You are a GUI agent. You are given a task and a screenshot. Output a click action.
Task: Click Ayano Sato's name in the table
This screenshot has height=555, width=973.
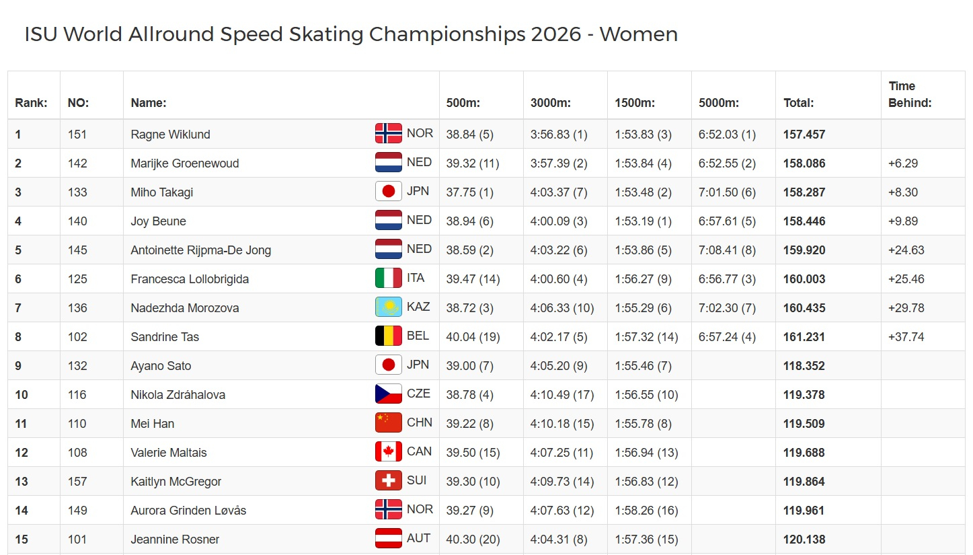click(161, 366)
